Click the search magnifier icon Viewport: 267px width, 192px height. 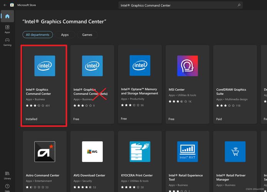pos(239,5)
